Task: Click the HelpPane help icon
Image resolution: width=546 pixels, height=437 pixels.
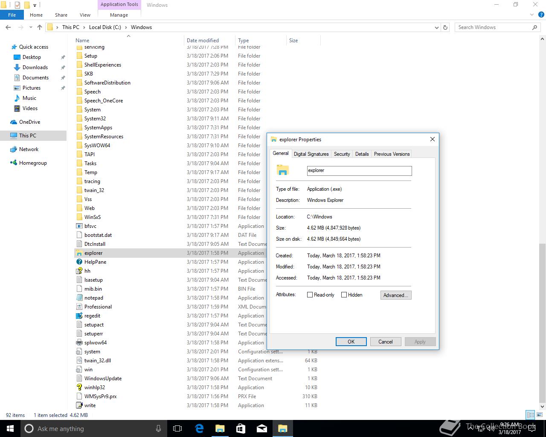Action: click(x=79, y=262)
